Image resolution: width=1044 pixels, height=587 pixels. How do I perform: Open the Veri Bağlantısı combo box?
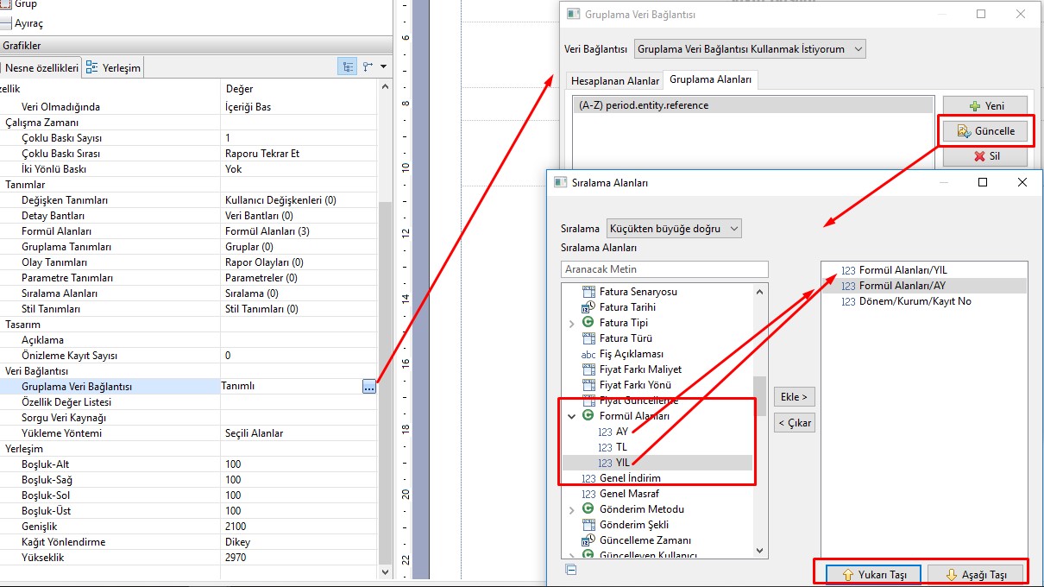click(749, 49)
